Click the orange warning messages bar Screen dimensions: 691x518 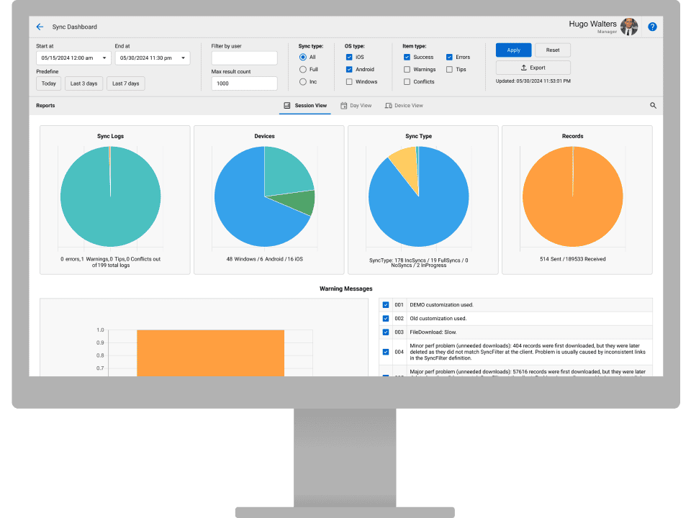[211, 353]
